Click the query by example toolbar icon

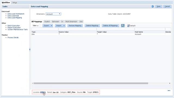tap(123, 26)
